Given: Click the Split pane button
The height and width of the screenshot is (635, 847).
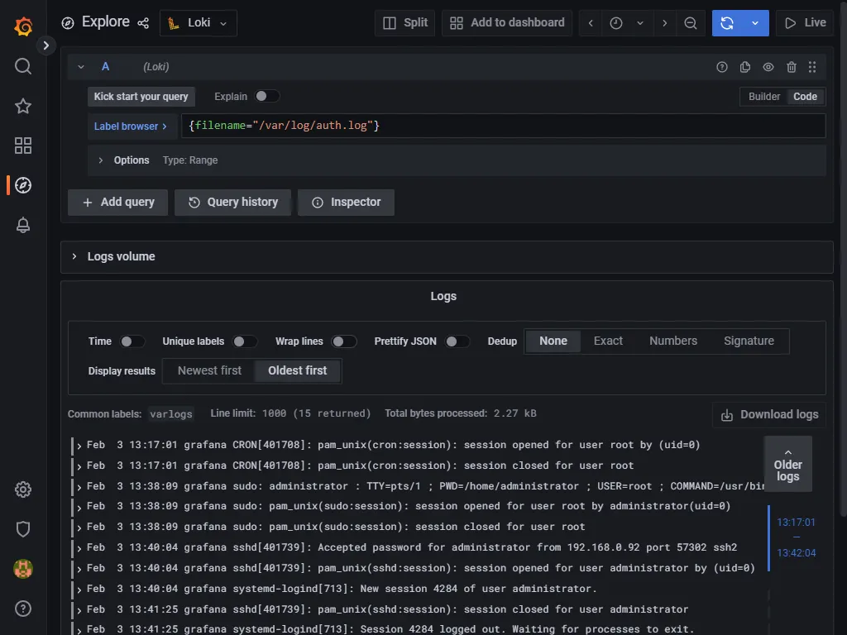Looking at the screenshot, I should (x=404, y=23).
